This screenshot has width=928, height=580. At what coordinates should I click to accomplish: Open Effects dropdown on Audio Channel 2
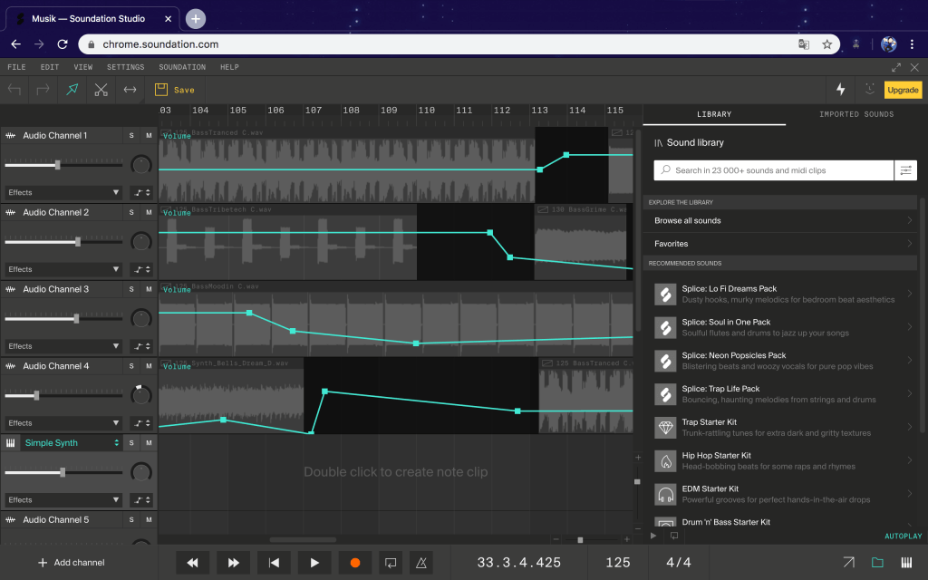(x=63, y=269)
